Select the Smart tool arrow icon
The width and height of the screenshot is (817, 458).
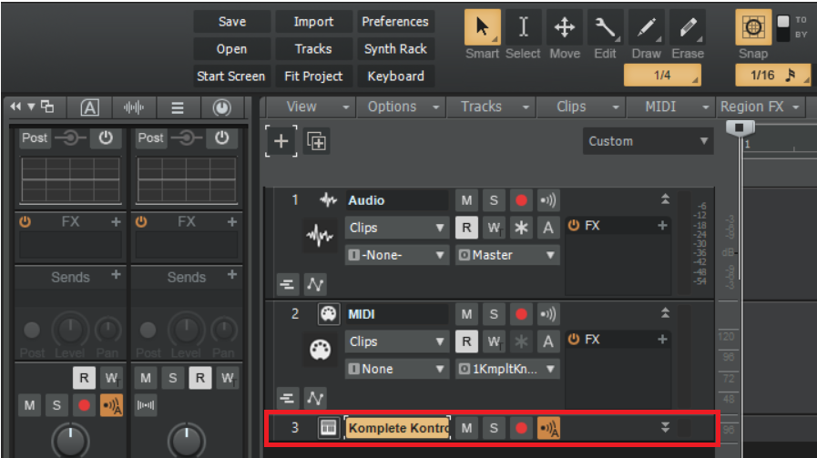click(482, 28)
